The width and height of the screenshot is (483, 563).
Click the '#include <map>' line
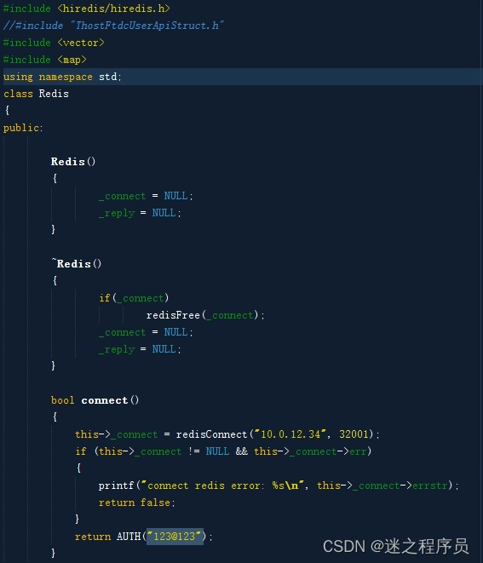45,60
